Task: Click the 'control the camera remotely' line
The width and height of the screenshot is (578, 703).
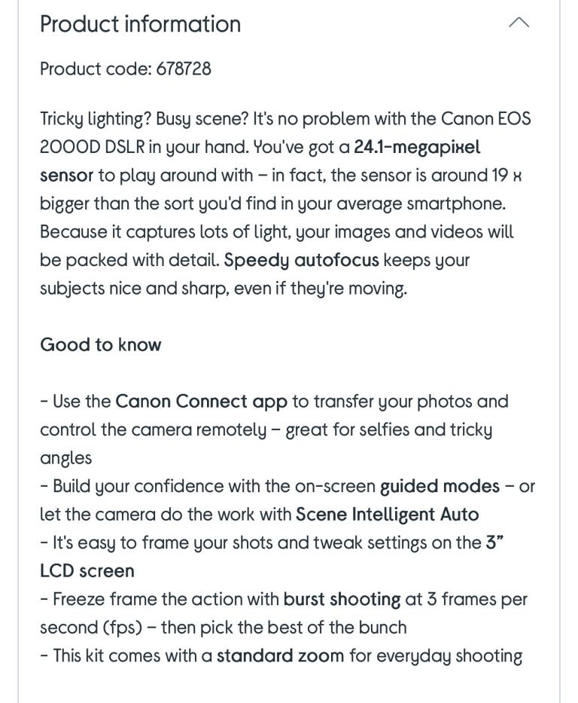Action: tap(266, 430)
